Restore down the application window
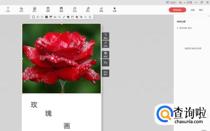 (x=202, y=2)
